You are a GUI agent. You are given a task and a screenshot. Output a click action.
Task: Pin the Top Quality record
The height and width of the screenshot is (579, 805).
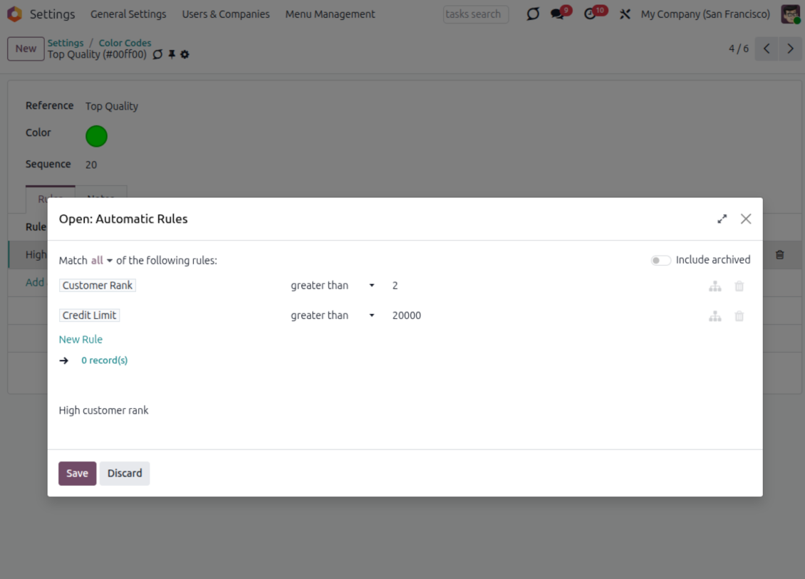pos(172,54)
